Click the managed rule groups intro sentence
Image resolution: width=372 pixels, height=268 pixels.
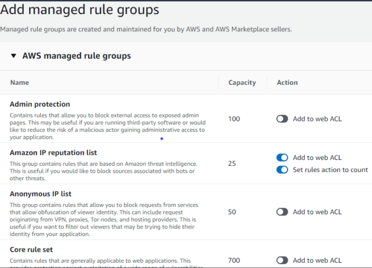[146, 29]
